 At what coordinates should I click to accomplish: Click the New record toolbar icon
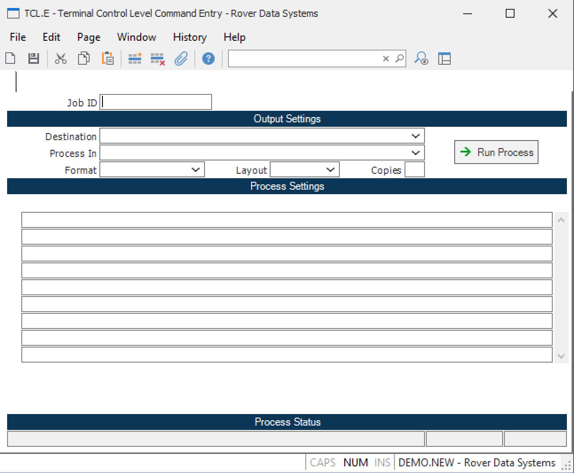pos(11,59)
